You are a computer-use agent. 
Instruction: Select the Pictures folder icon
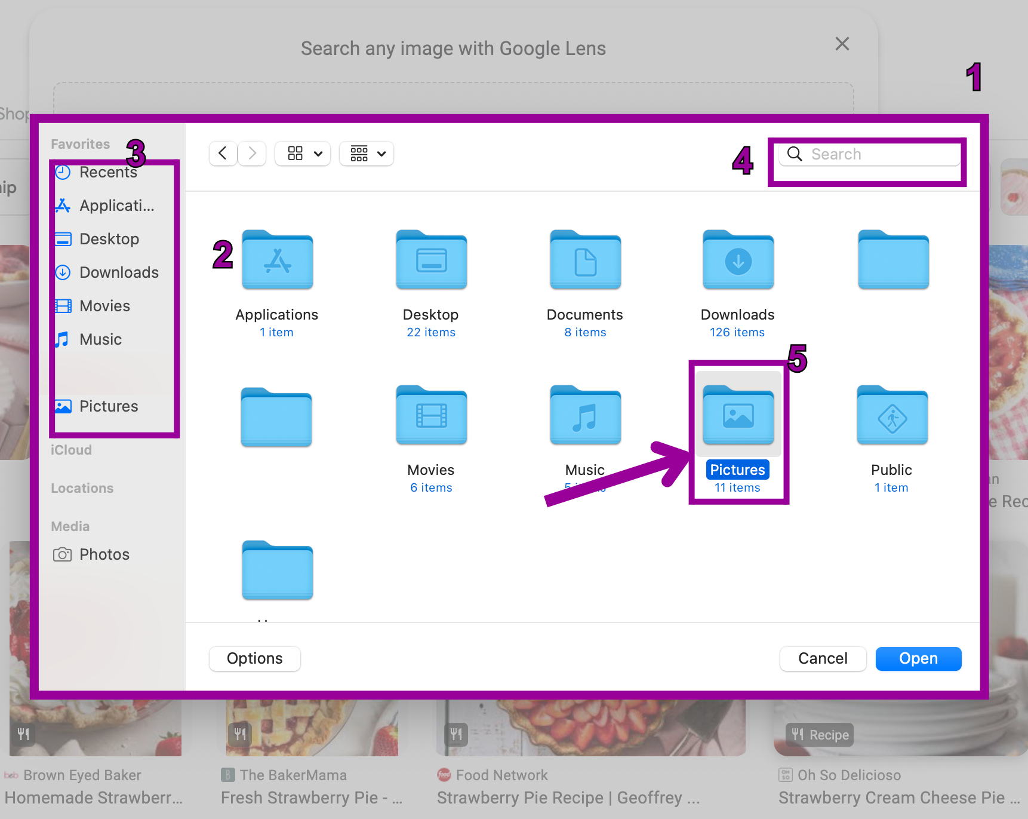pos(738,415)
